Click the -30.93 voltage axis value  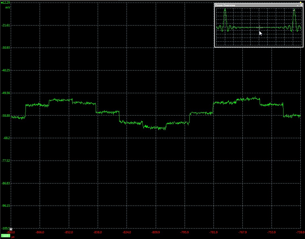point(6,48)
